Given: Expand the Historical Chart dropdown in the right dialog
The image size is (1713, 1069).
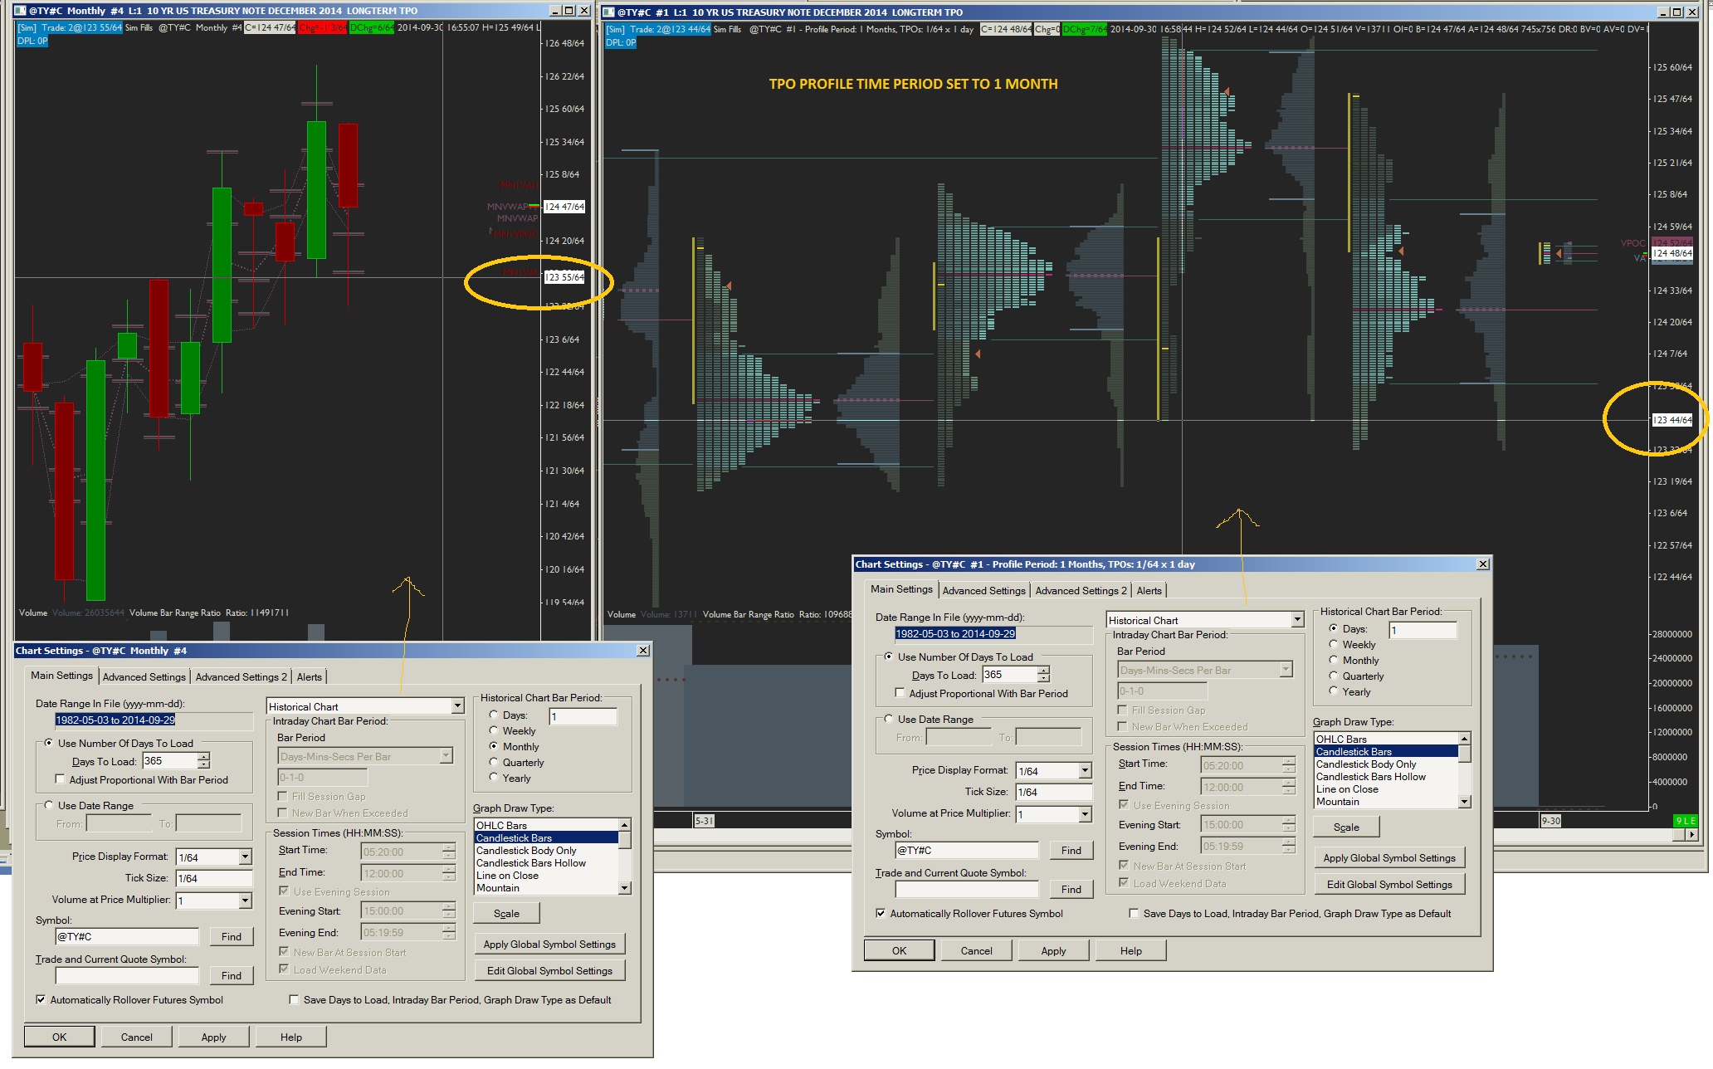Looking at the screenshot, I should point(1297,620).
